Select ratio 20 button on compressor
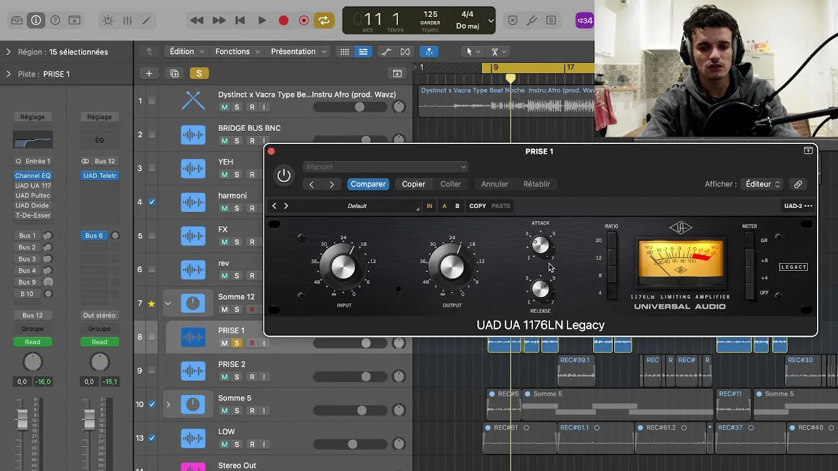838x471 pixels. pos(612,241)
